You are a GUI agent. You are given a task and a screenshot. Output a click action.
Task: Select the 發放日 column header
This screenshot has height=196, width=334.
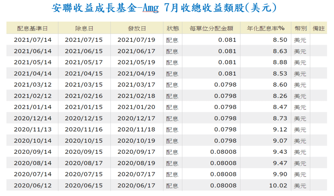coord(137,28)
